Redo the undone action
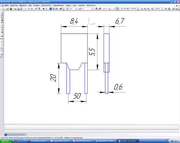The width and height of the screenshot is (180, 143). point(46,9)
